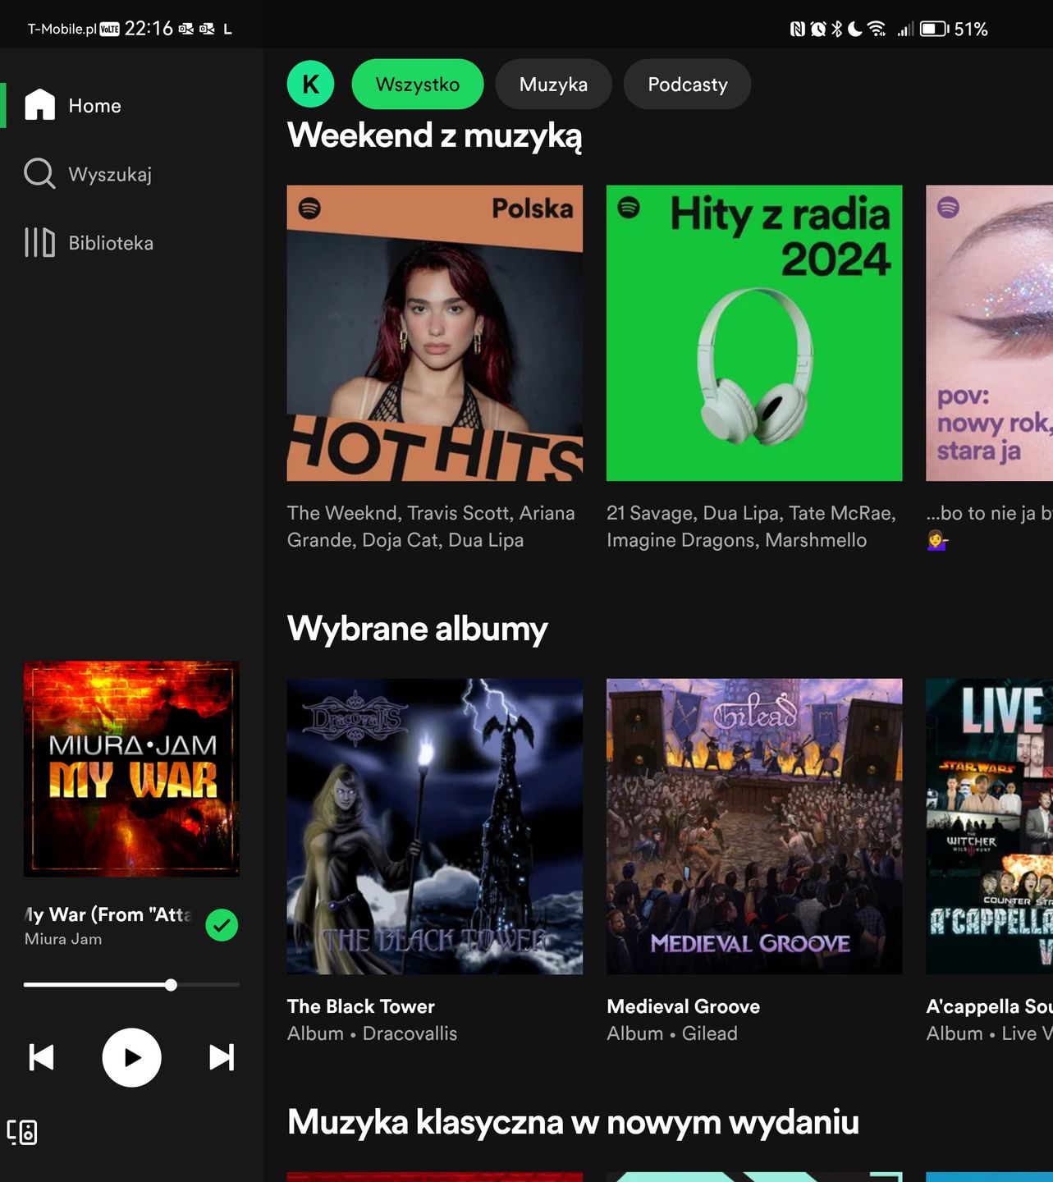Open the Miura Jam My War cover art
The height and width of the screenshot is (1182, 1053).
[131, 769]
